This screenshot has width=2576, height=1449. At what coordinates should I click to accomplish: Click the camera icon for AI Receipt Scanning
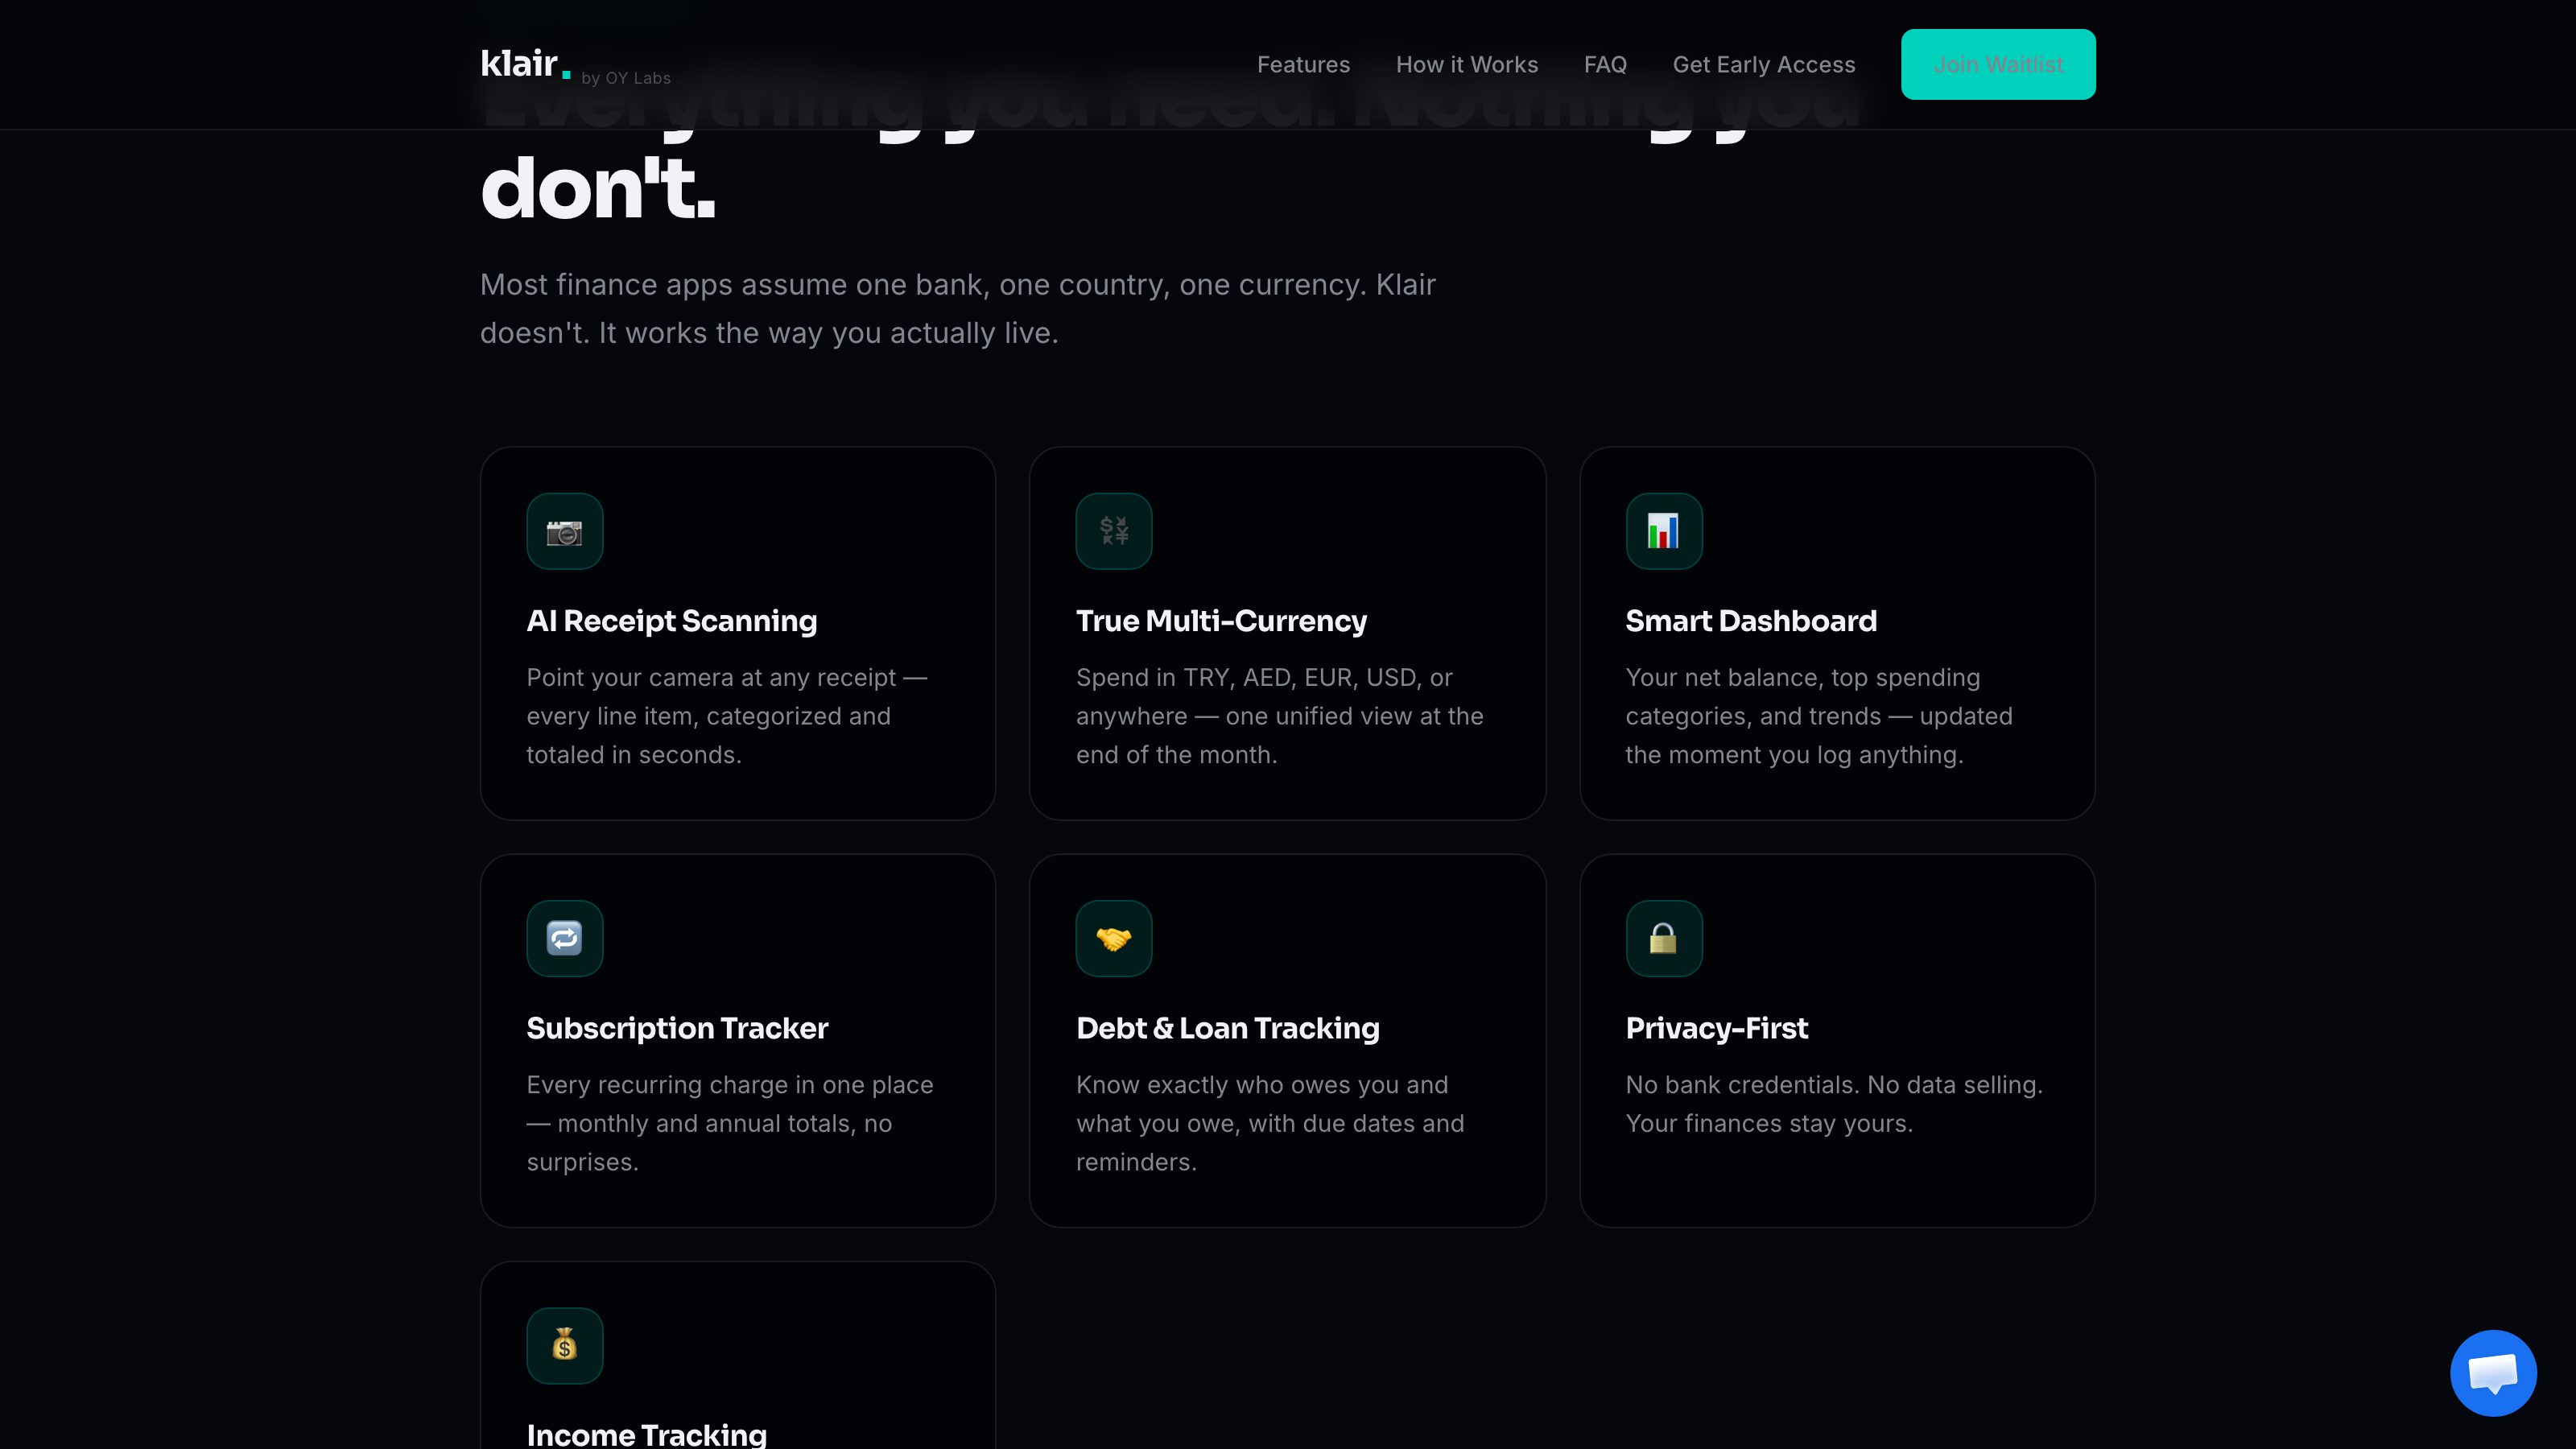click(x=565, y=531)
